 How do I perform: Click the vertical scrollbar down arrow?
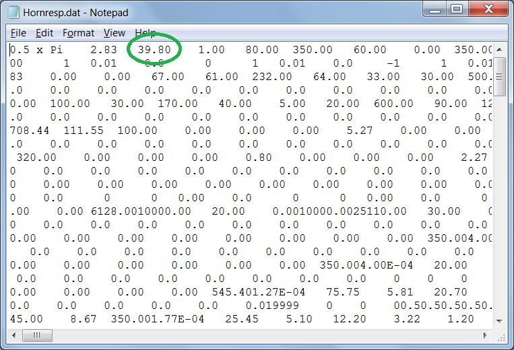[499, 321]
